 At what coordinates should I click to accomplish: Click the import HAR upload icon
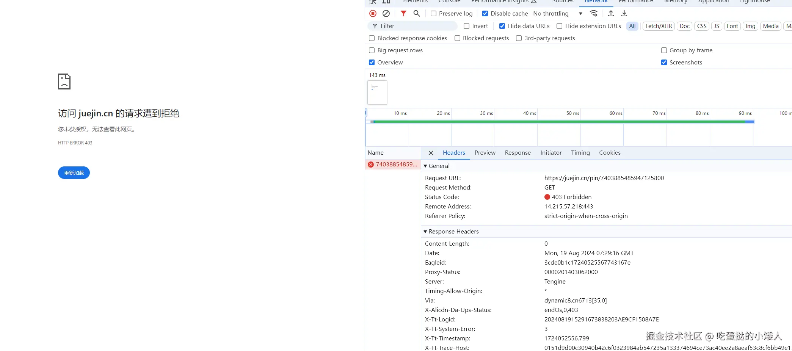(611, 14)
